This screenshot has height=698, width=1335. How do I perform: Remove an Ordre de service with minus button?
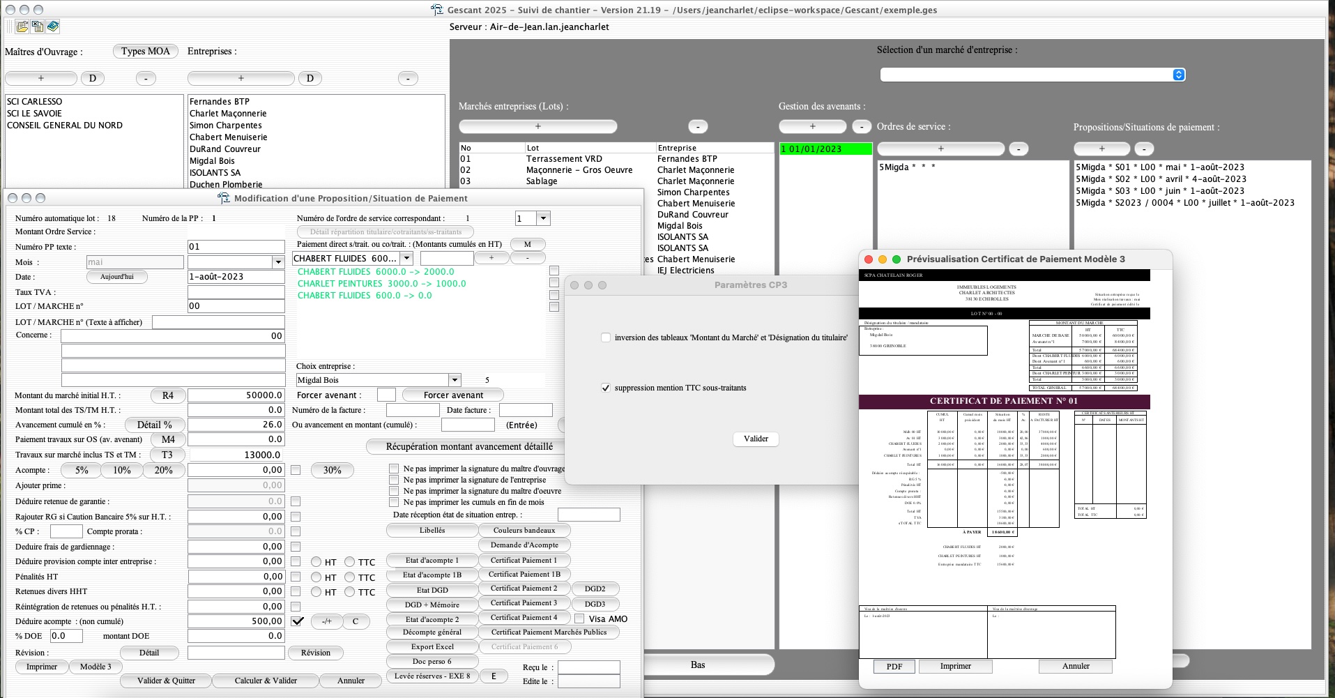click(1019, 149)
